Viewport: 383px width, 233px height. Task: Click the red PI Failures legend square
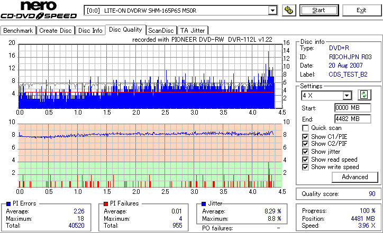106,204
